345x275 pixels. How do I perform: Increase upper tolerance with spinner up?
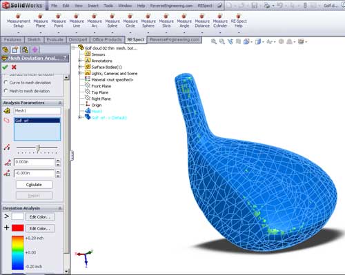pyautogui.click(x=58, y=161)
